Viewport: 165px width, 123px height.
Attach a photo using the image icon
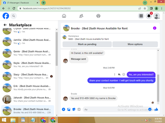coord(69,109)
